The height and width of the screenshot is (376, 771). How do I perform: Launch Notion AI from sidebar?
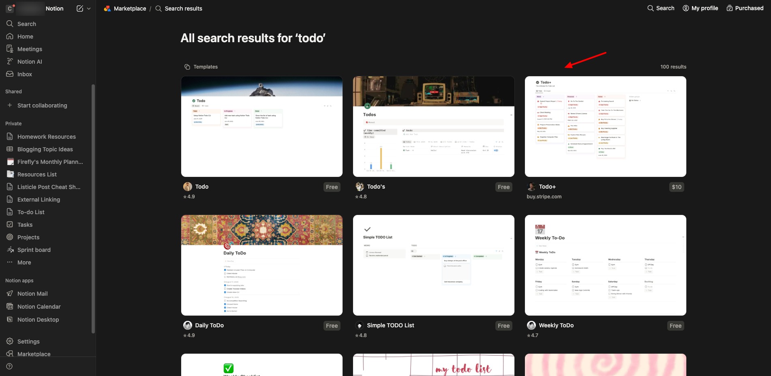point(30,62)
